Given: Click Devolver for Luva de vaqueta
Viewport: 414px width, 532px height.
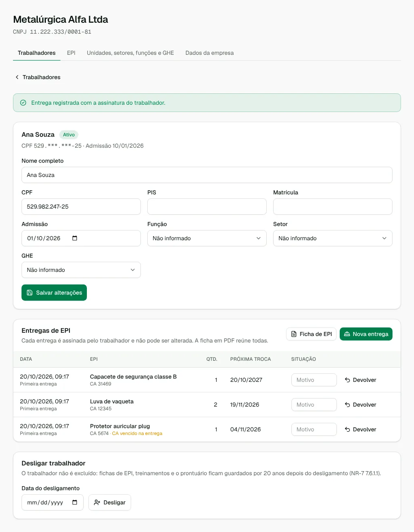Looking at the screenshot, I should tap(360, 405).
